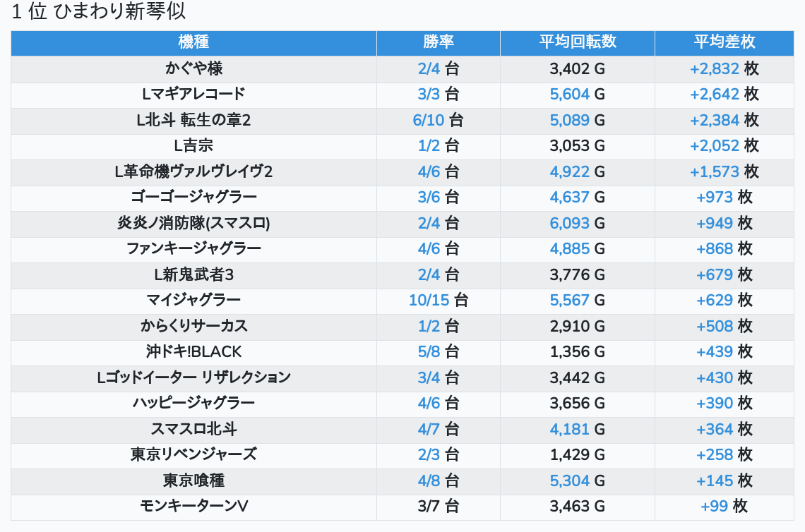The image size is (805, 532).
Task: Click the 6,093 spins for 炎炎ノ消防隊
Action: pos(569,224)
